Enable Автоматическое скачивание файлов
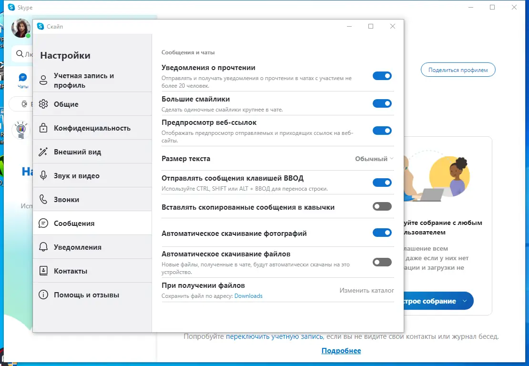Viewport: 529px width, 366px height. click(382, 261)
